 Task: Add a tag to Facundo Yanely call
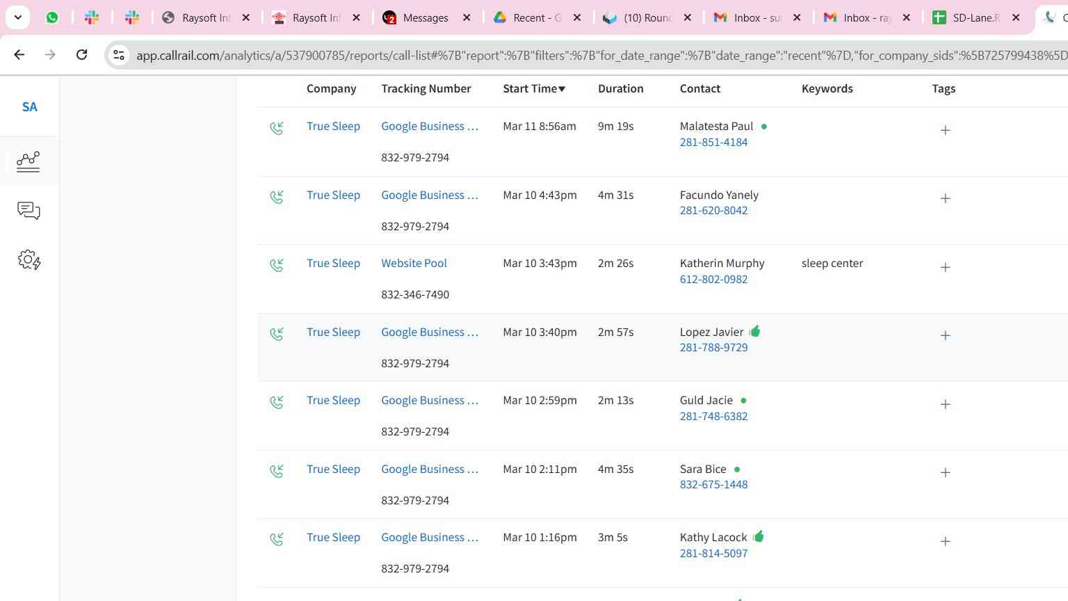[945, 198]
